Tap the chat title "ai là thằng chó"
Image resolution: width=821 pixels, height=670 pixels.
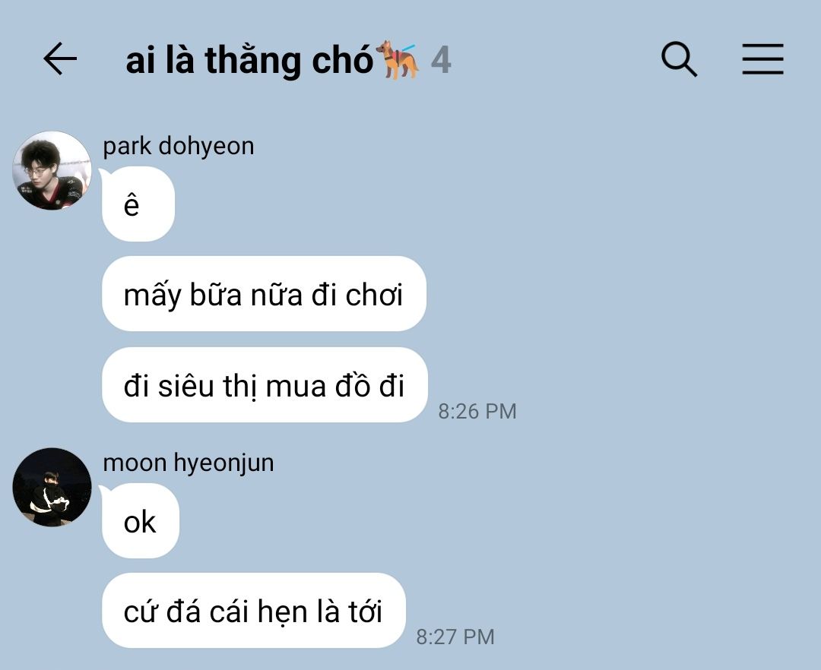(x=249, y=60)
